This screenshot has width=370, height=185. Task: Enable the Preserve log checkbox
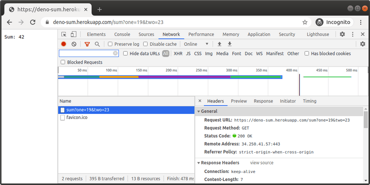pyautogui.click(x=110, y=44)
